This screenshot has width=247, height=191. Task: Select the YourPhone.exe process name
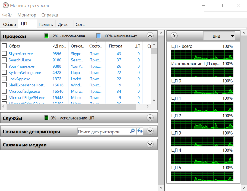(22, 66)
